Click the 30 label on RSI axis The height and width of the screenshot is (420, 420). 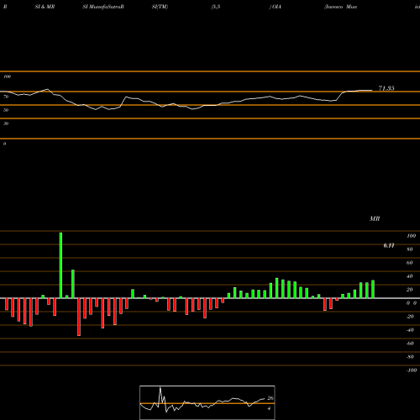pyautogui.click(x=6, y=123)
